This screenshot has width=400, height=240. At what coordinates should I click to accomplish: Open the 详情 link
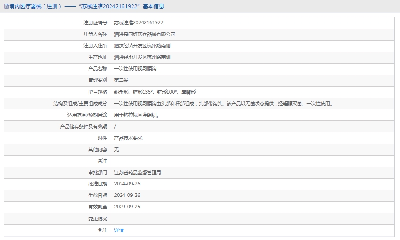[119, 230]
